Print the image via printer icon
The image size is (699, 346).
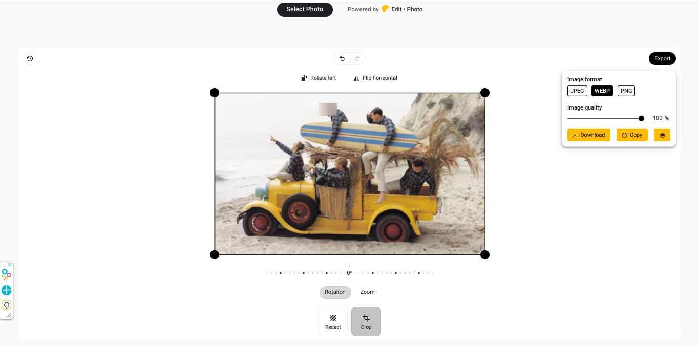point(662,135)
